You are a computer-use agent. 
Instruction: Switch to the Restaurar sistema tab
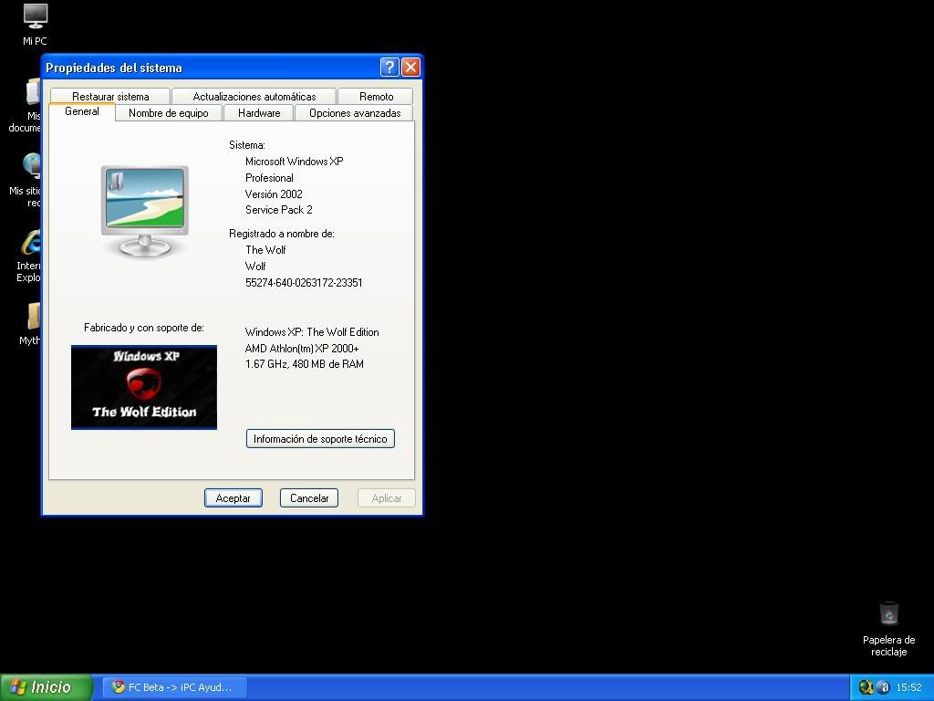tap(110, 96)
